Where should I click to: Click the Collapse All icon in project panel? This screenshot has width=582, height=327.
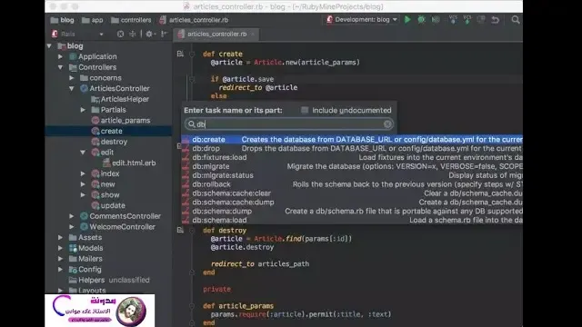(132, 35)
